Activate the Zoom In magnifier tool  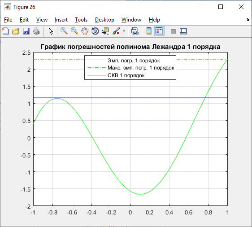[x=64, y=31]
